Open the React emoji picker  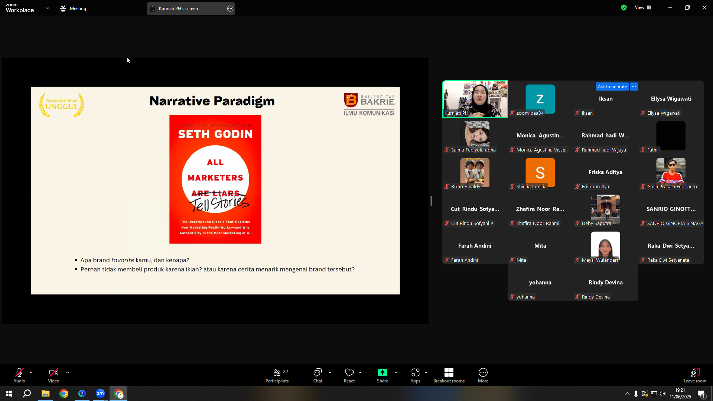point(349,375)
